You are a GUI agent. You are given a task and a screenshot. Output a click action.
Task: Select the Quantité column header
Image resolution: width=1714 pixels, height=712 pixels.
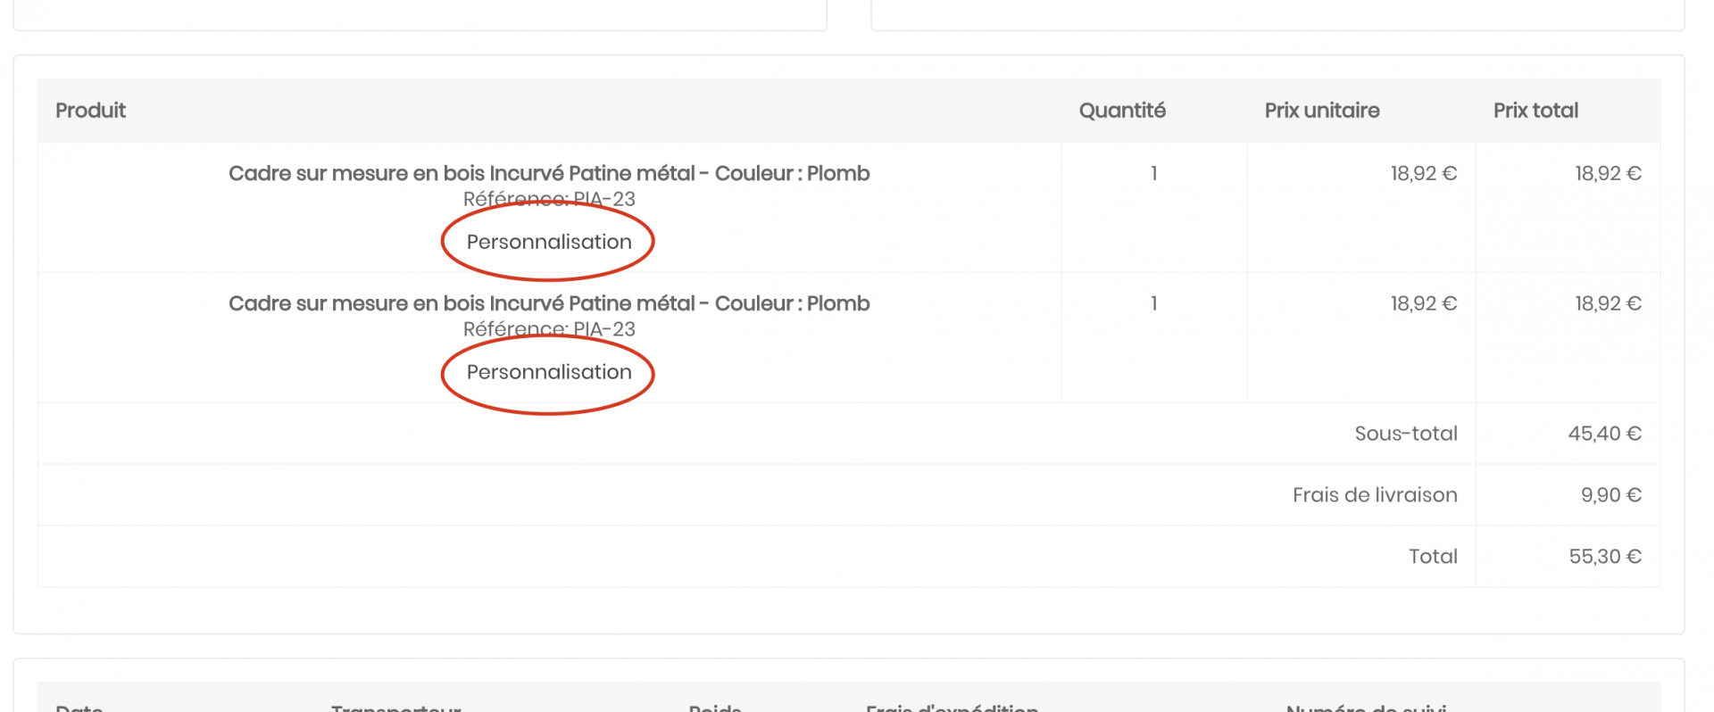coord(1122,111)
